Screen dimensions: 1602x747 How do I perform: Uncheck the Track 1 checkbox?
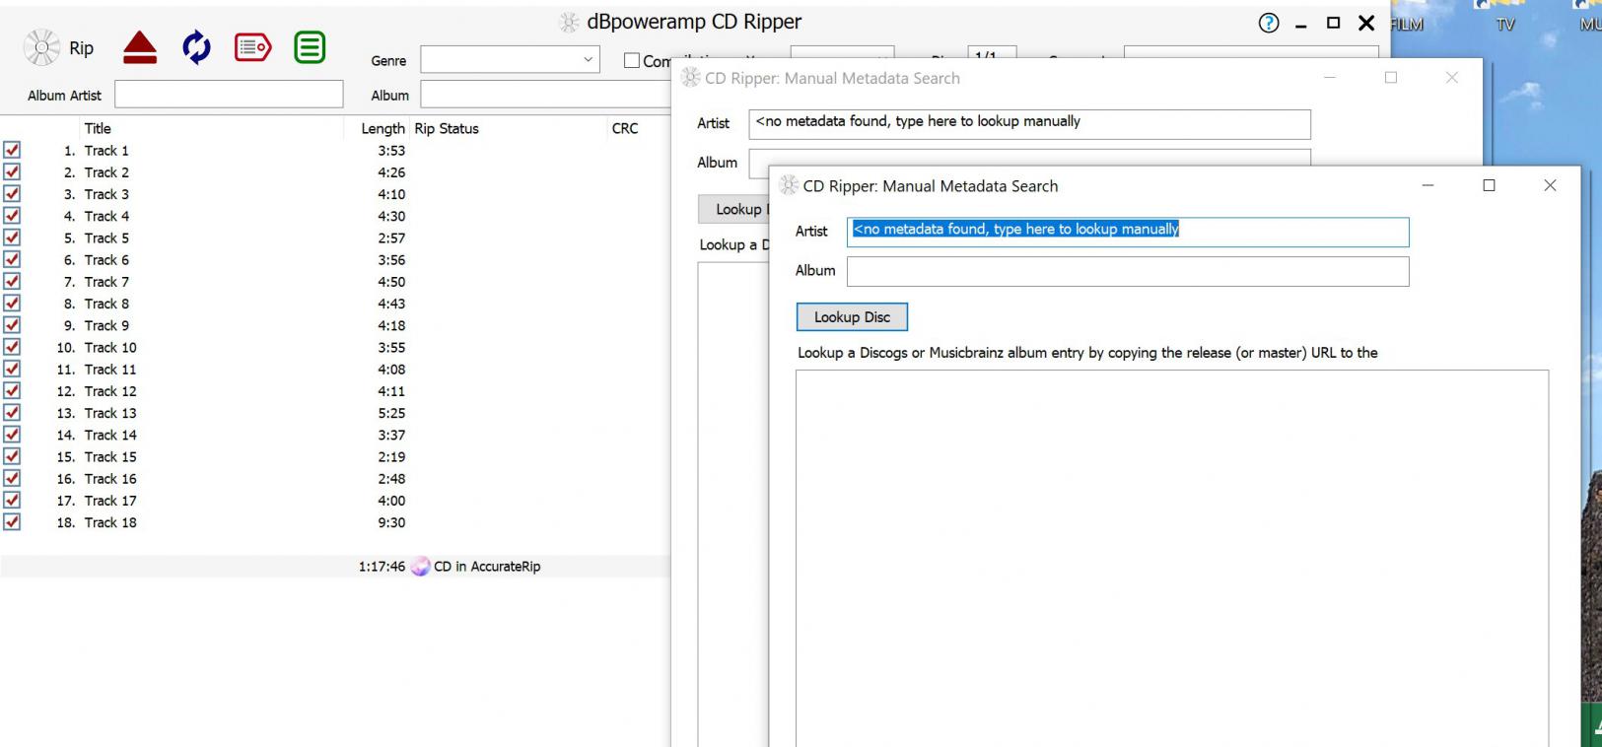[x=12, y=150]
